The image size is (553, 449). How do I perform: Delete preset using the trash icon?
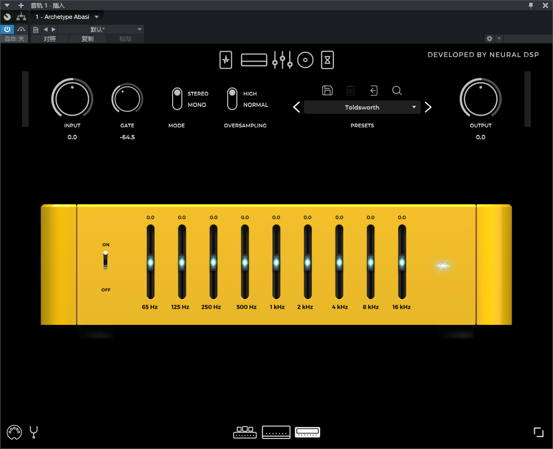[x=351, y=91]
